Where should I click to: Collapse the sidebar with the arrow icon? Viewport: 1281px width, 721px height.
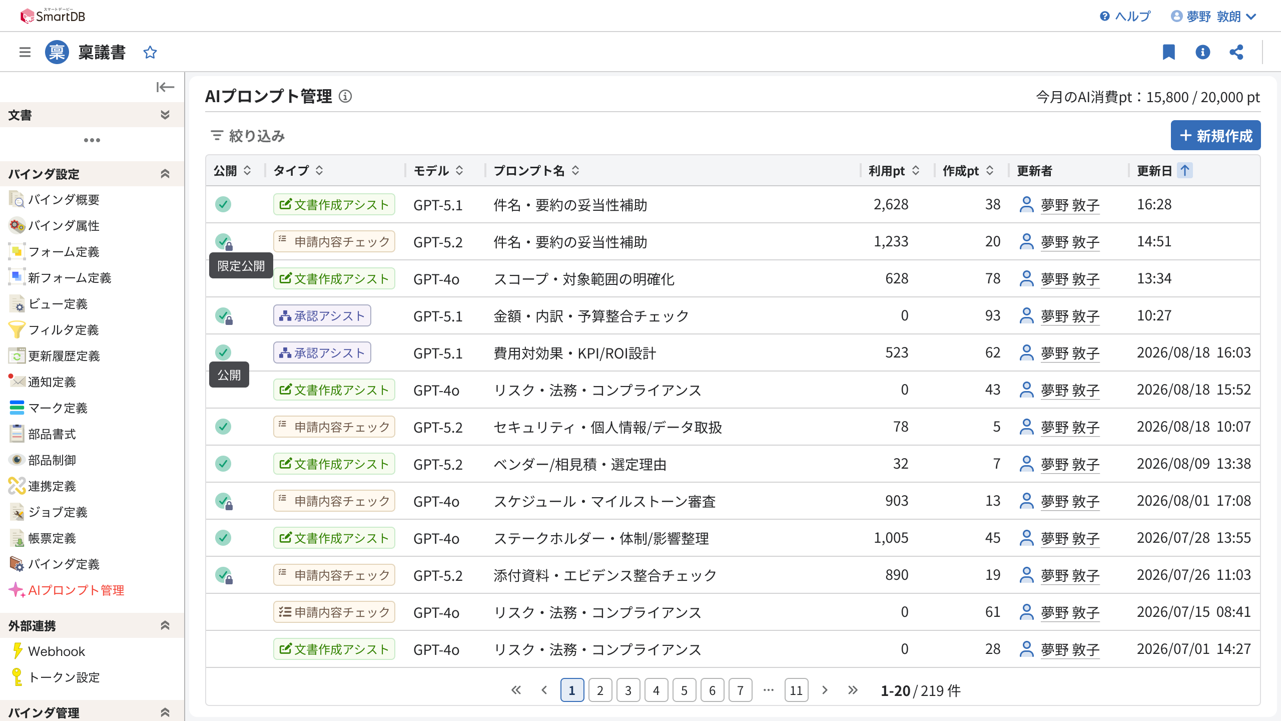[x=165, y=87]
